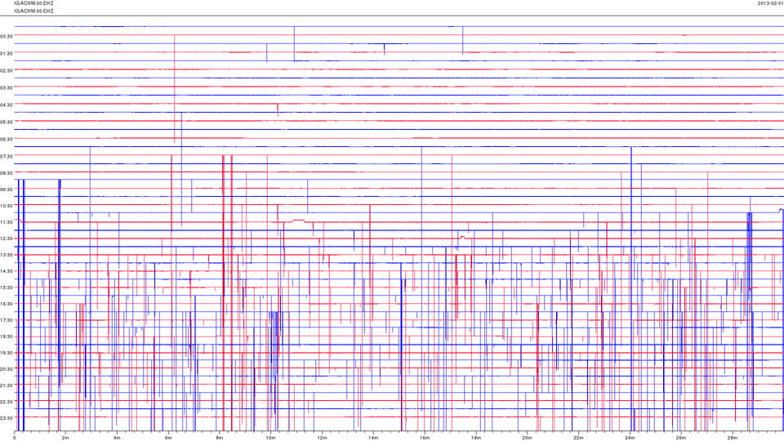Select the 14:30 time row label
784x441 pixels.
[x=7, y=271]
